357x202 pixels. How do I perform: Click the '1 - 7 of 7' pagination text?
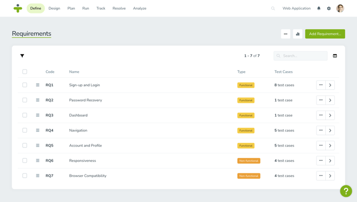click(252, 56)
